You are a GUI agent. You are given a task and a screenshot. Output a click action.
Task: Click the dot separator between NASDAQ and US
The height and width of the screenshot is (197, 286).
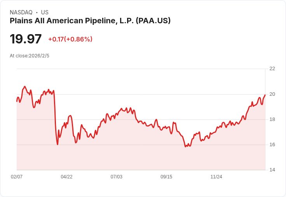pyautogui.click(x=37, y=12)
